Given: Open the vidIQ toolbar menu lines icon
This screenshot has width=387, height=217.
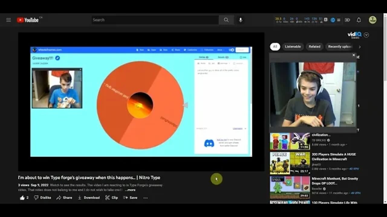Looking at the screenshot, I should (x=339, y=20).
